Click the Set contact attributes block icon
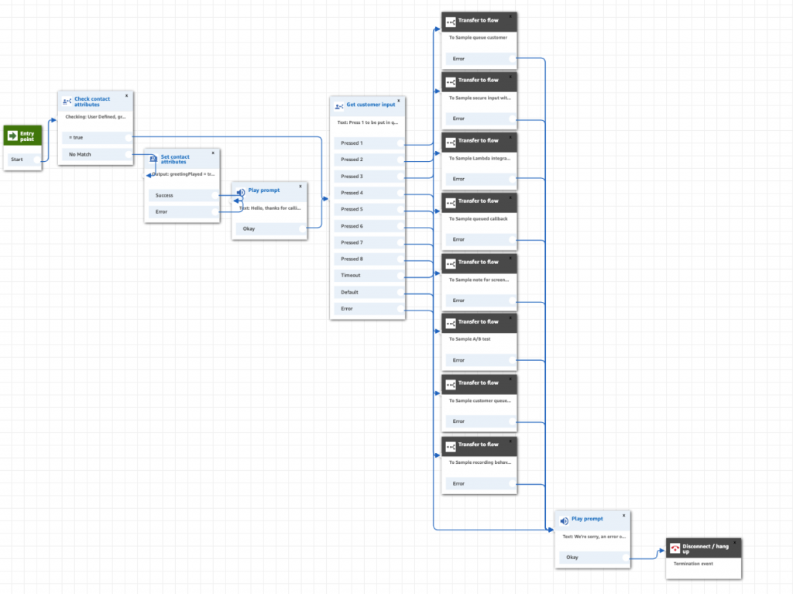The width and height of the screenshot is (793, 594). pos(153,160)
